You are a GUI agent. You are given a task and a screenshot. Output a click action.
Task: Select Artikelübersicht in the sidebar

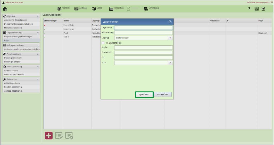tap(11, 71)
